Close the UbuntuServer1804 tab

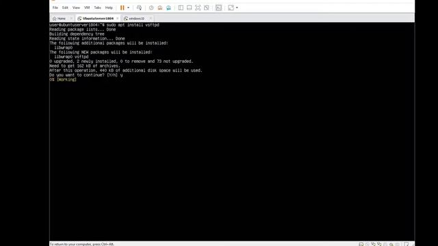(x=117, y=18)
